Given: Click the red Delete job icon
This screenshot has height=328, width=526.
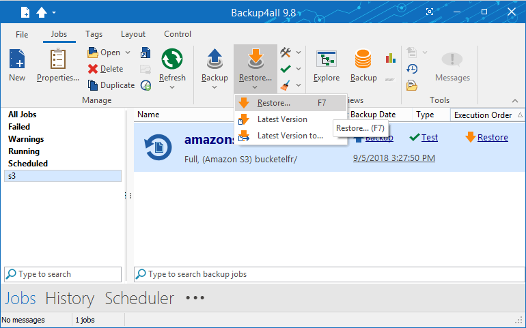Looking at the screenshot, I should (x=93, y=69).
